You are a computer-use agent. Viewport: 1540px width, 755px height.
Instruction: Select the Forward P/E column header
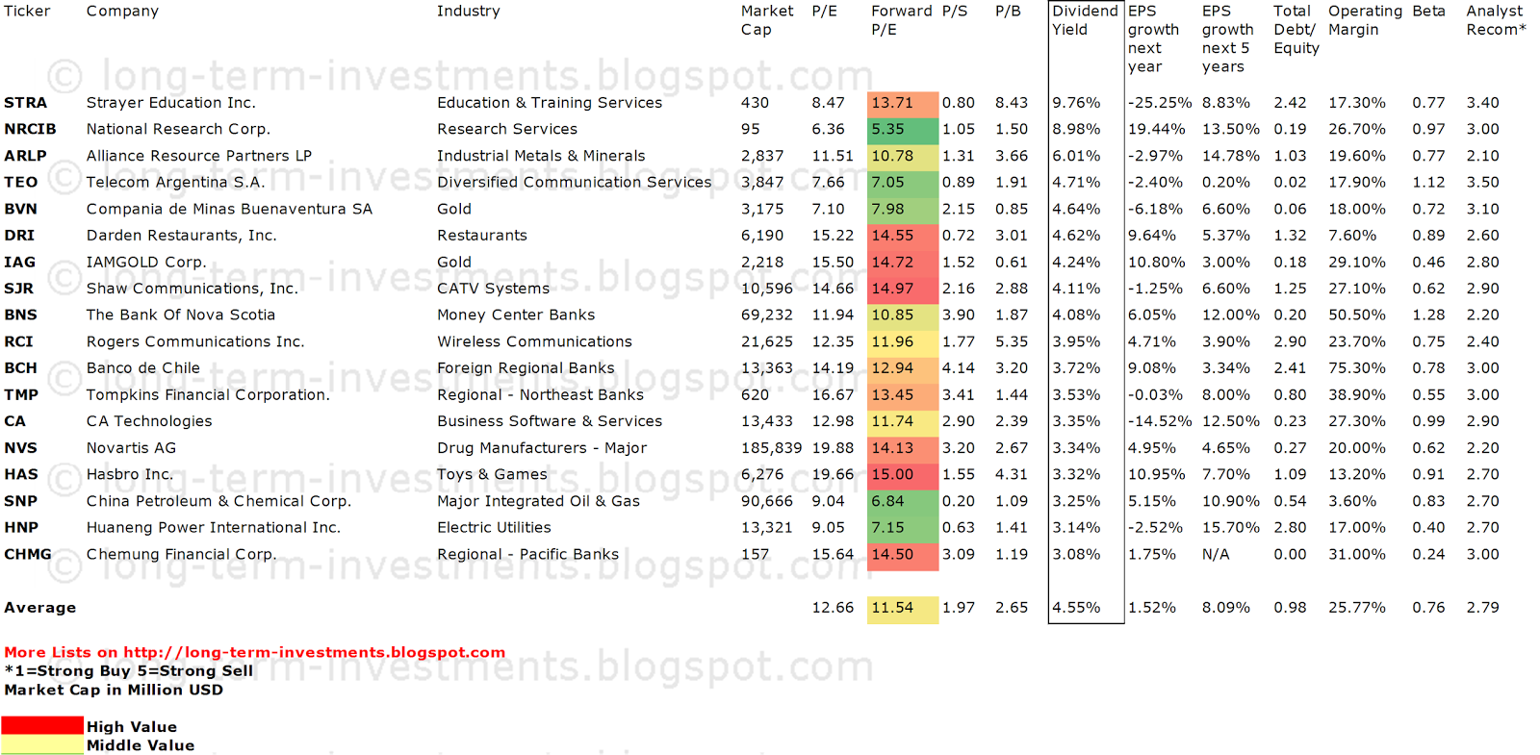(x=901, y=20)
